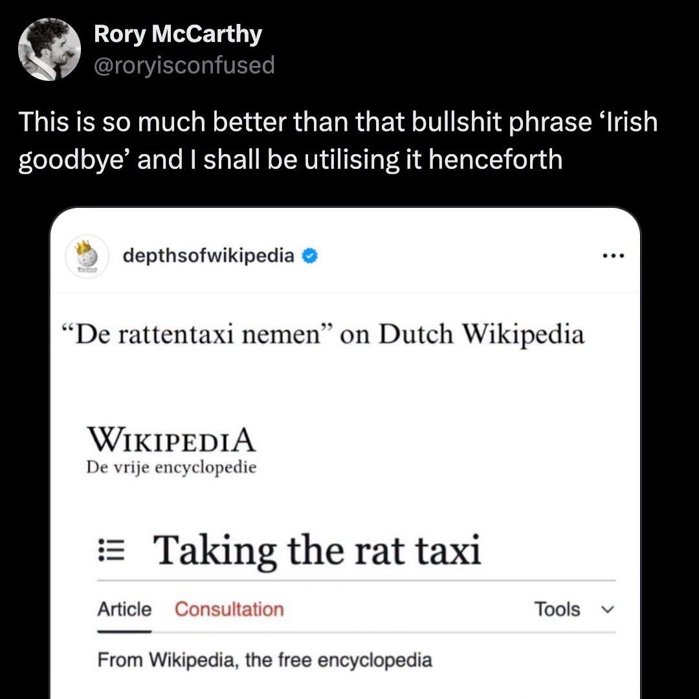The image size is (699, 699).
Task: Open the three-dot more options menu
Action: point(612,256)
